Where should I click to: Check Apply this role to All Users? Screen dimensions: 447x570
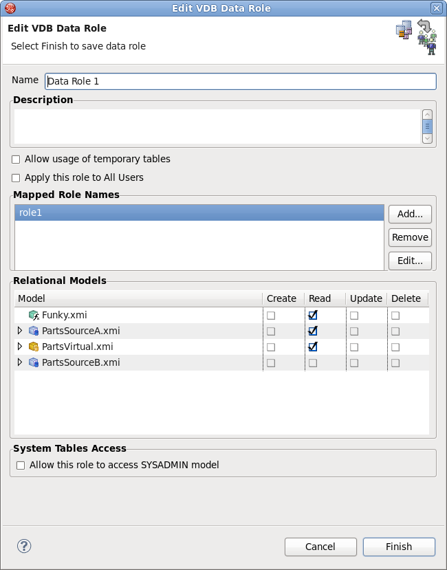[17, 178]
